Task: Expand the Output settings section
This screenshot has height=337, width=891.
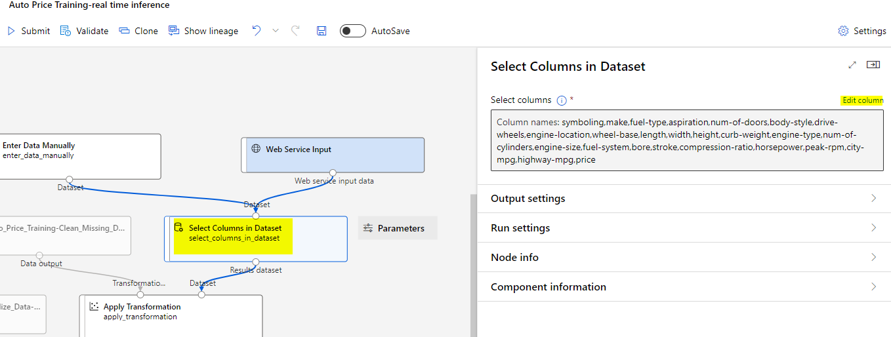Action: tap(684, 199)
